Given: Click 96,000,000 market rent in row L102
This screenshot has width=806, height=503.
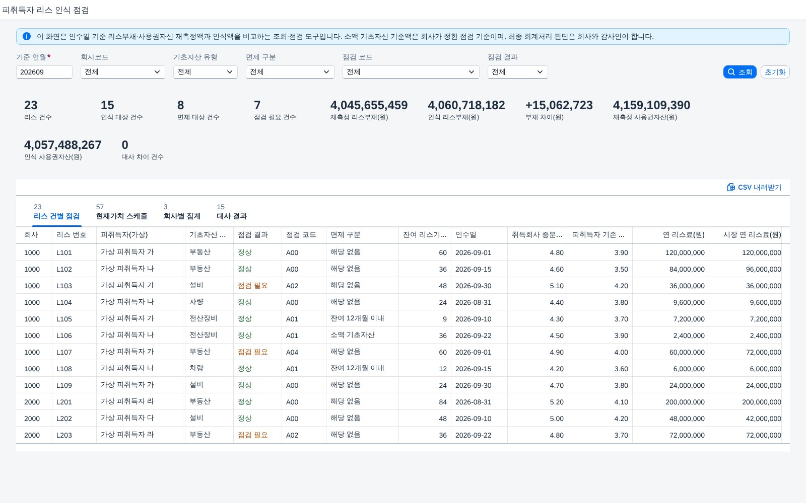Looking at the screenshot, I should [x=764, y=269].
